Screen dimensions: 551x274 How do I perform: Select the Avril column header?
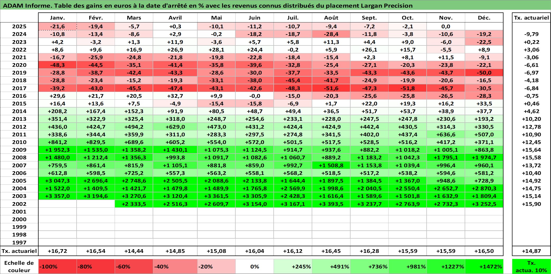tap(175, 18)
